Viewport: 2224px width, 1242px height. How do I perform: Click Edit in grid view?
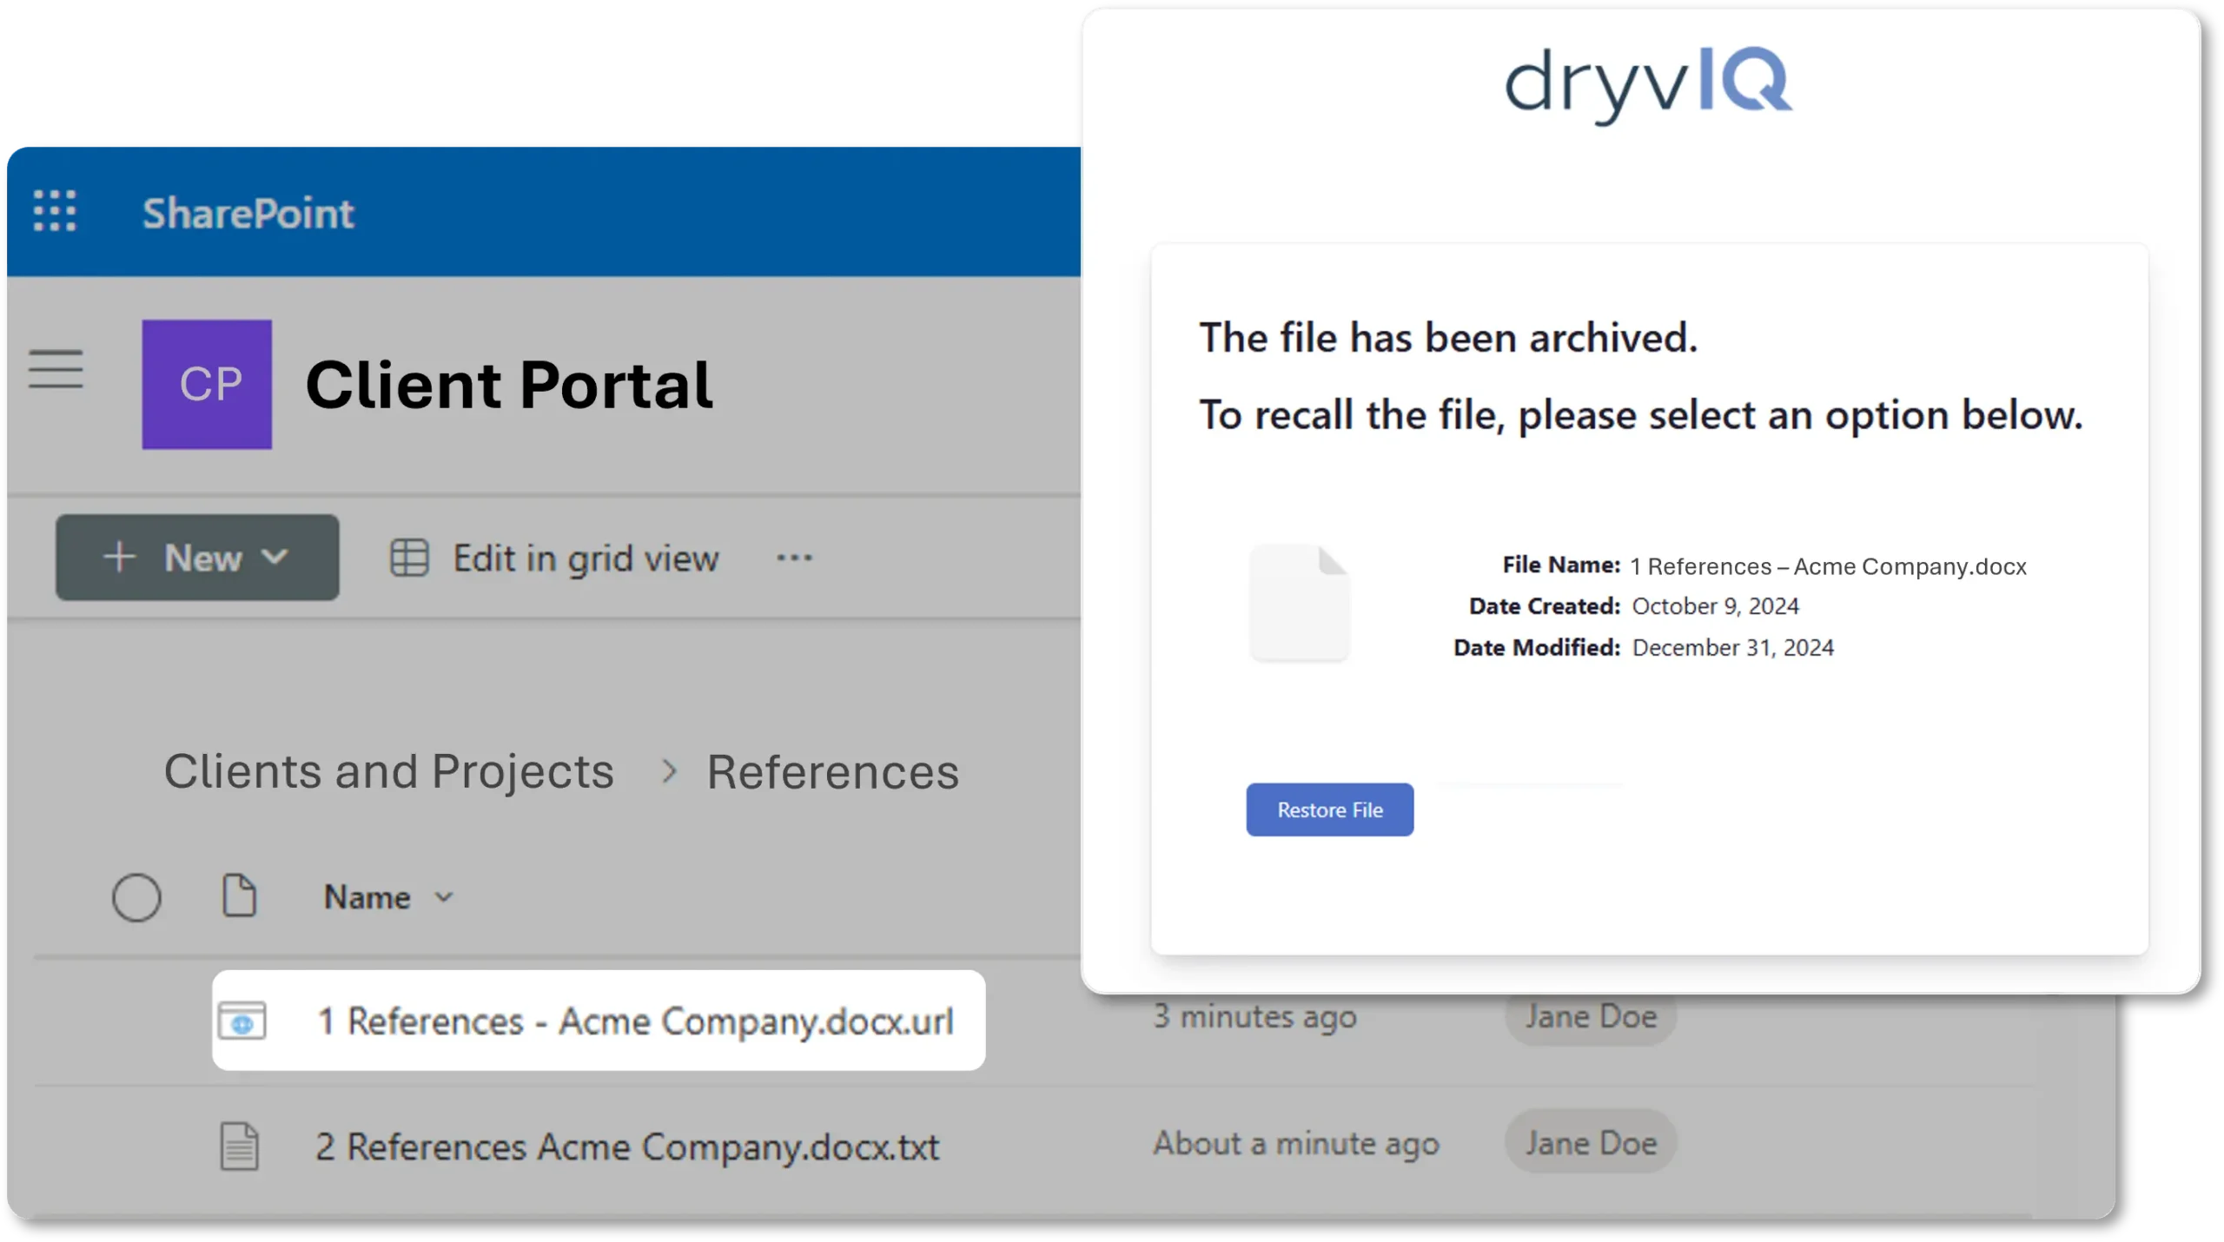click(x=553, y=558)
